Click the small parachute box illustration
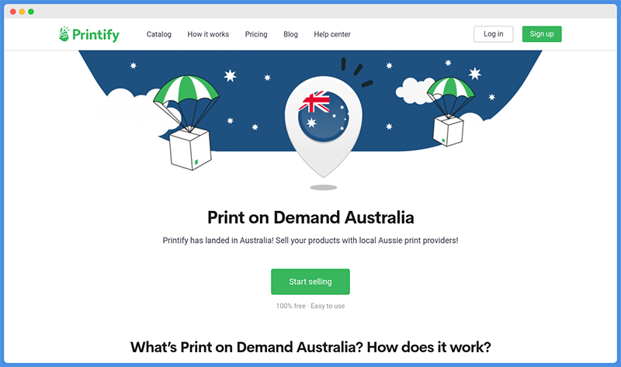Viewport: 621px width, 367px height. [450, 112]
